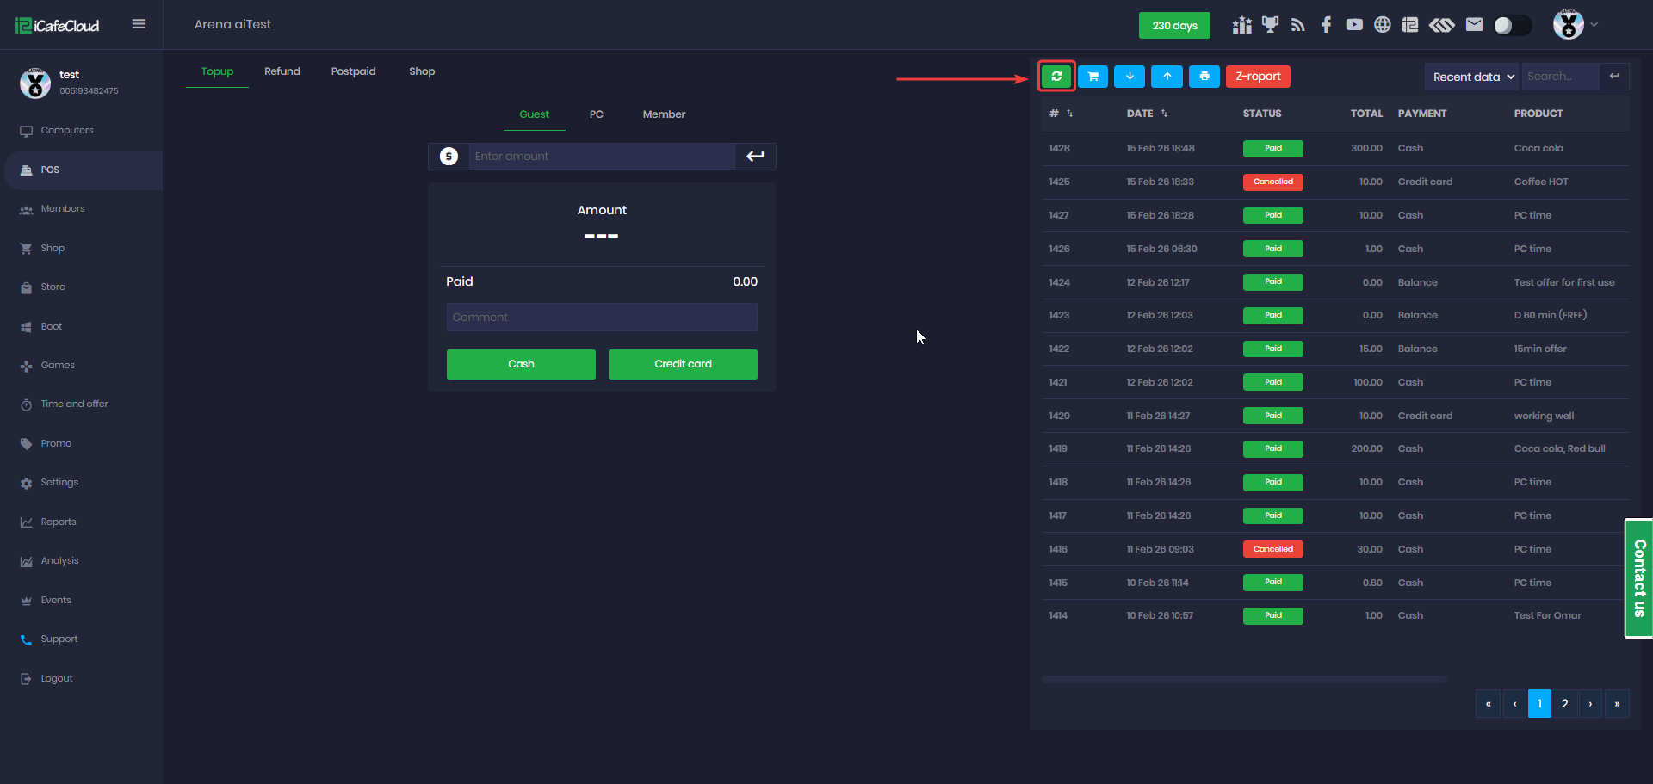Click the green refresh transactions button
The height and width of the screenshot is (784, 1653).
pyautogui.click(x=1056, y=77)
